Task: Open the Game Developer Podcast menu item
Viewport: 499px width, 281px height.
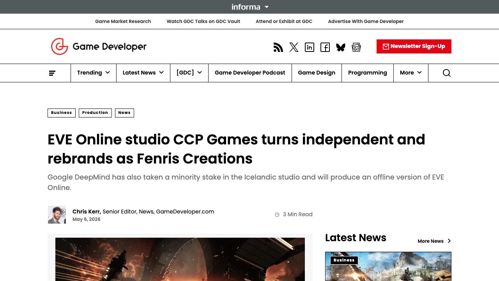Action: click(x=250, y=73)
